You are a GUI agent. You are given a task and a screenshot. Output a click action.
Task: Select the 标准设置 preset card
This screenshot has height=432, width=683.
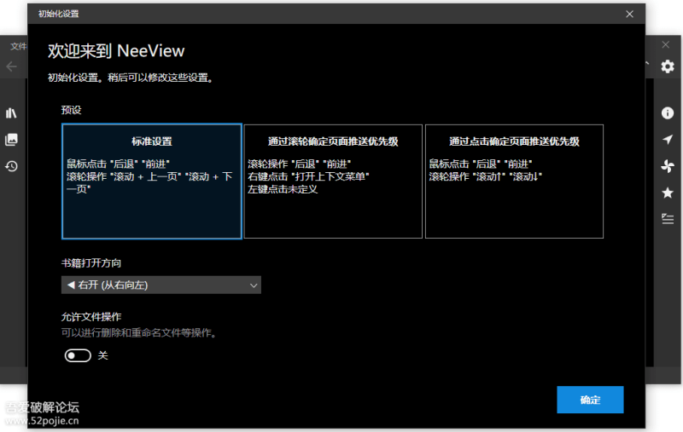(x=152, y=181)
